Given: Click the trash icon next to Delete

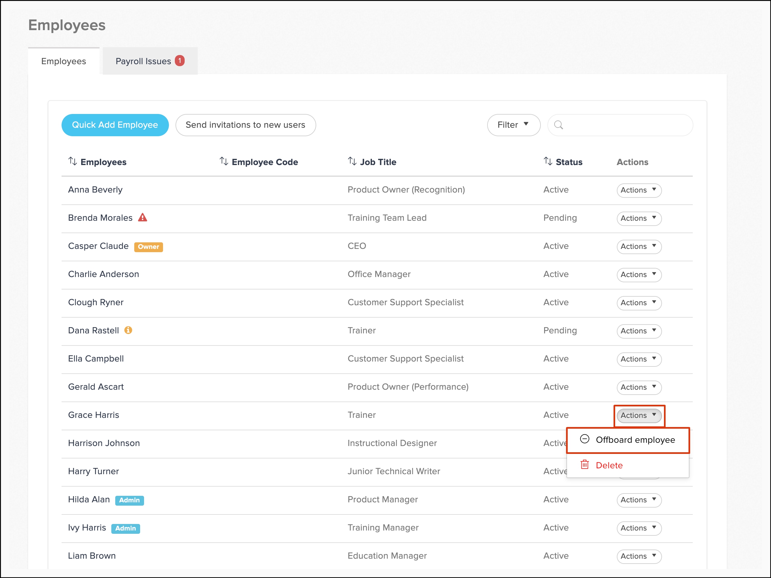Looking at the screenshot, I should 584,465.
